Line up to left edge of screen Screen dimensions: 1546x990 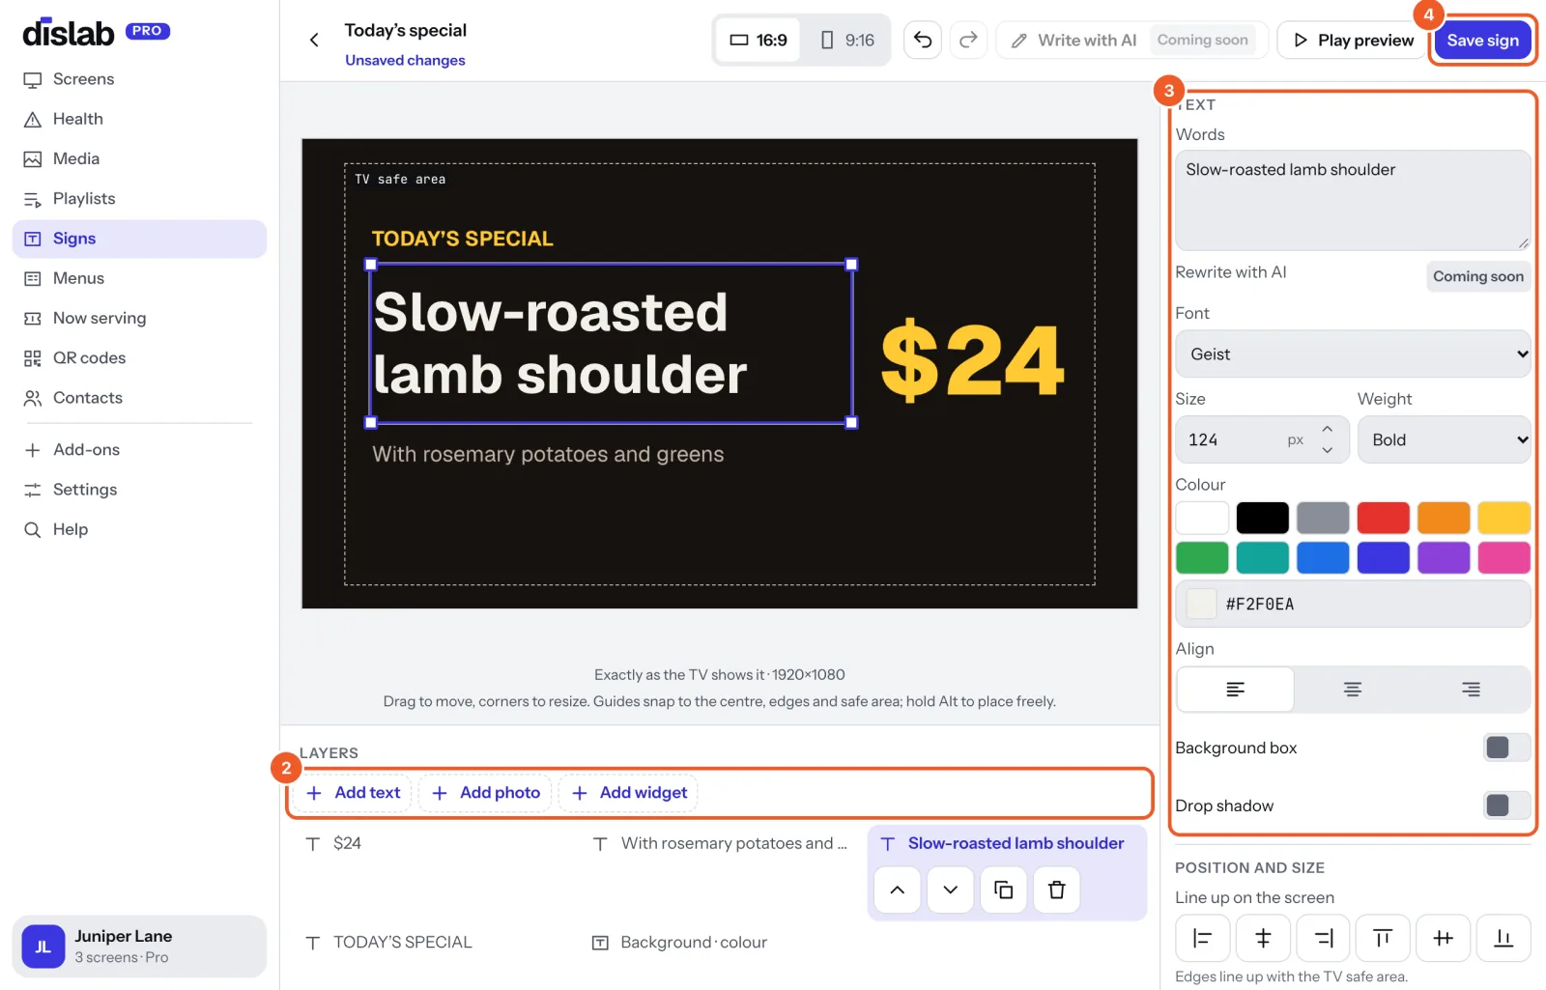[x=1202, y=938]
